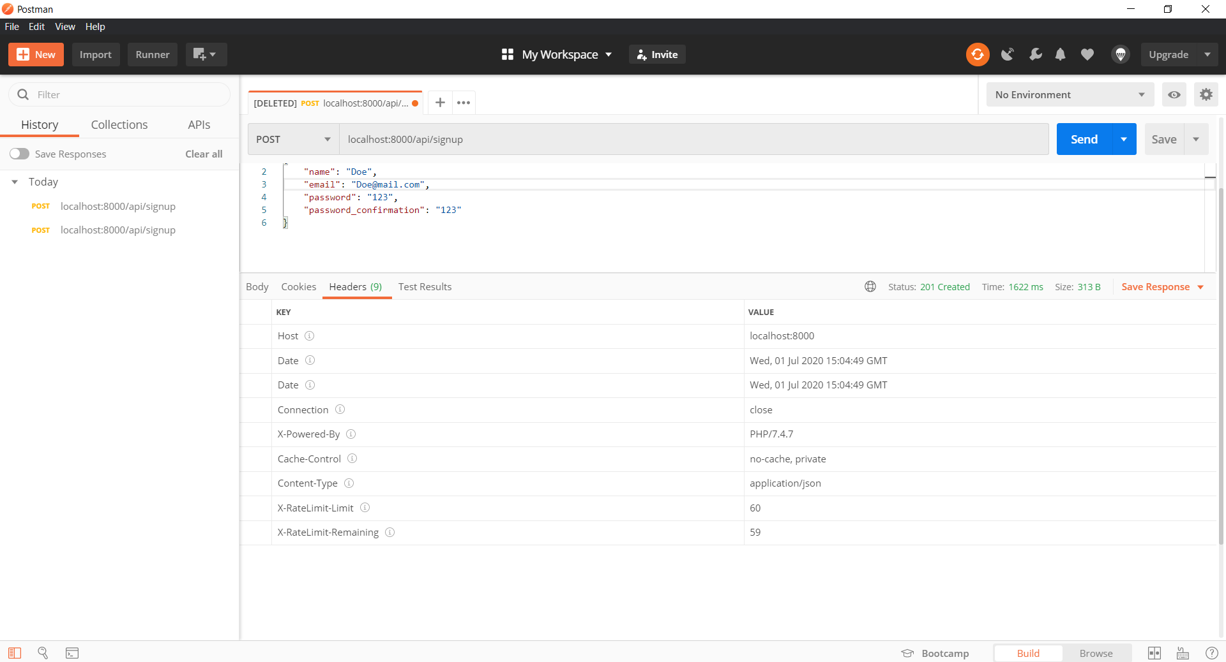The image size is (1226, 662).
Task: Click the search magnifier in the status bar
Action: coord(42,652)
